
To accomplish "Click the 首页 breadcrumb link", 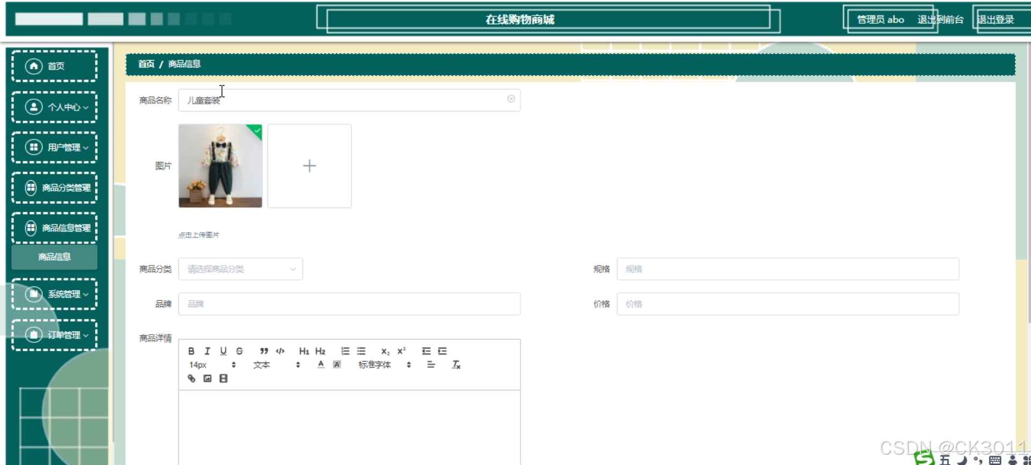I will tap(146, 64).
